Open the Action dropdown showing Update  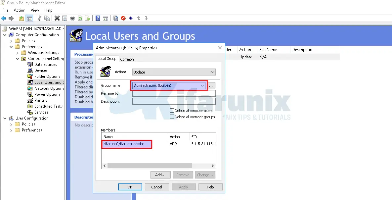(173, 72)
